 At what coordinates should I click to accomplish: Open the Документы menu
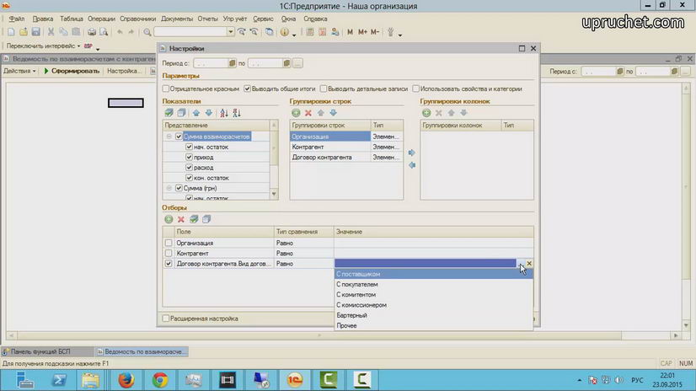[x=177, y=19]
